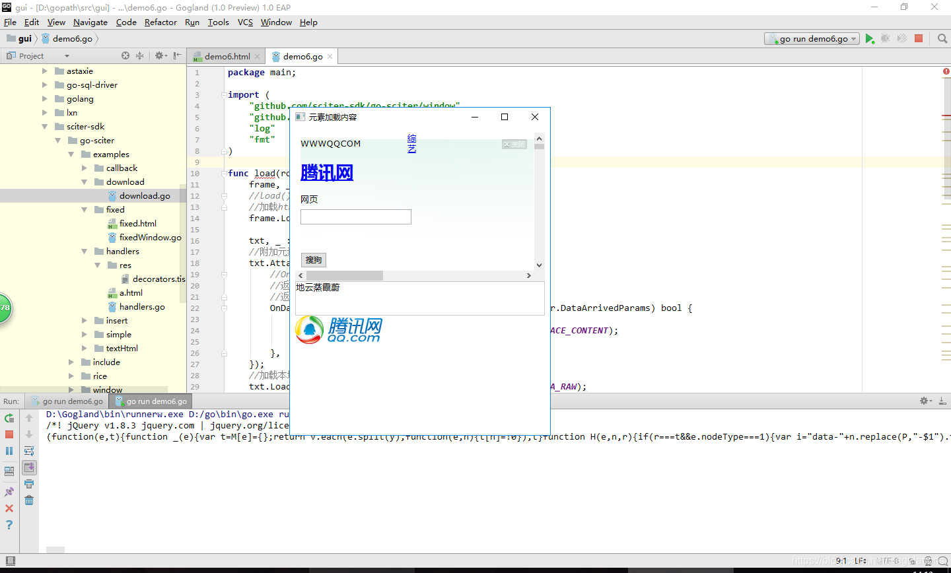Click the tool windows icon in the status bar
951x573 pixels.
point(10,561)
